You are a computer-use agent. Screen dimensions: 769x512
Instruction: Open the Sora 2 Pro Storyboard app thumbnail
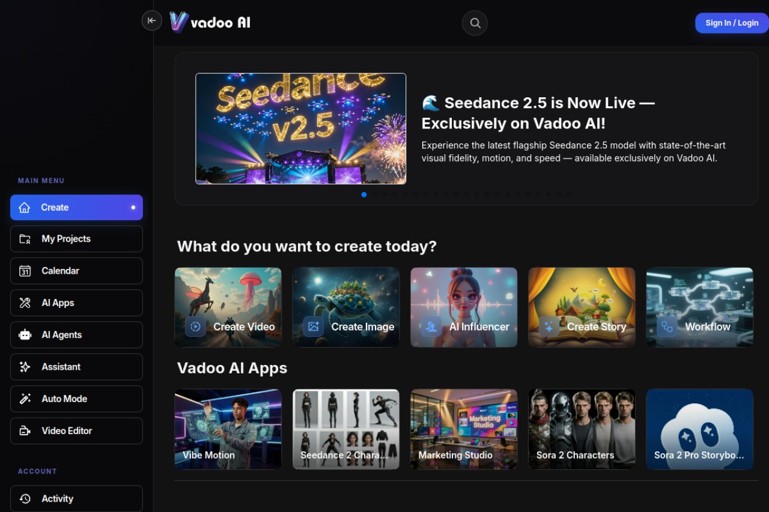coord(699,429)
